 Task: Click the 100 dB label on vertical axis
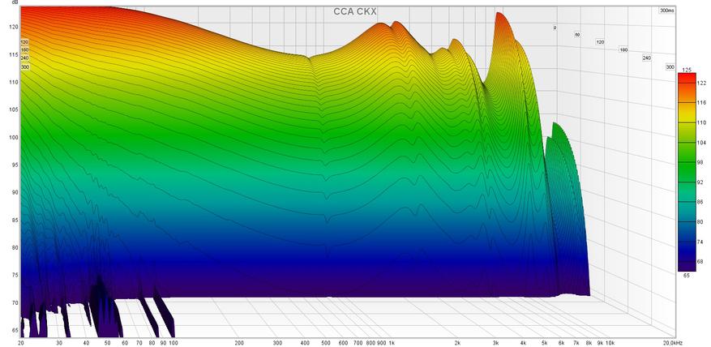13,137
